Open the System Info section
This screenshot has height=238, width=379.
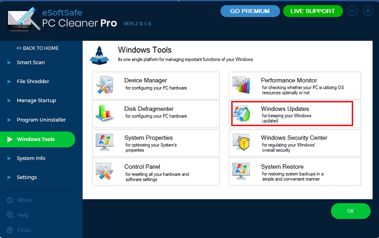point(31,158)
